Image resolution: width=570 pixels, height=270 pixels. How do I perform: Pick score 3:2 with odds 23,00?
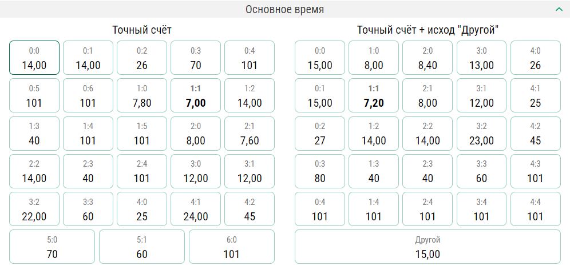click(x=481, y=134)
